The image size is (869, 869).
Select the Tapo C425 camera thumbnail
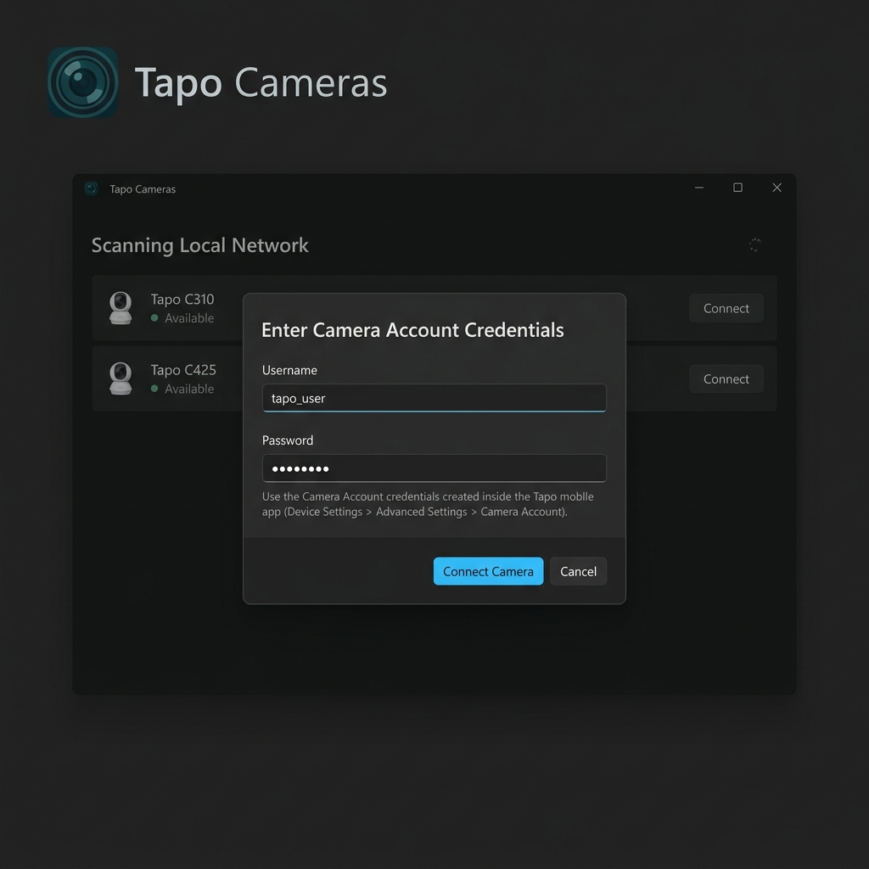pyautogui.click(x=121, y=378)
